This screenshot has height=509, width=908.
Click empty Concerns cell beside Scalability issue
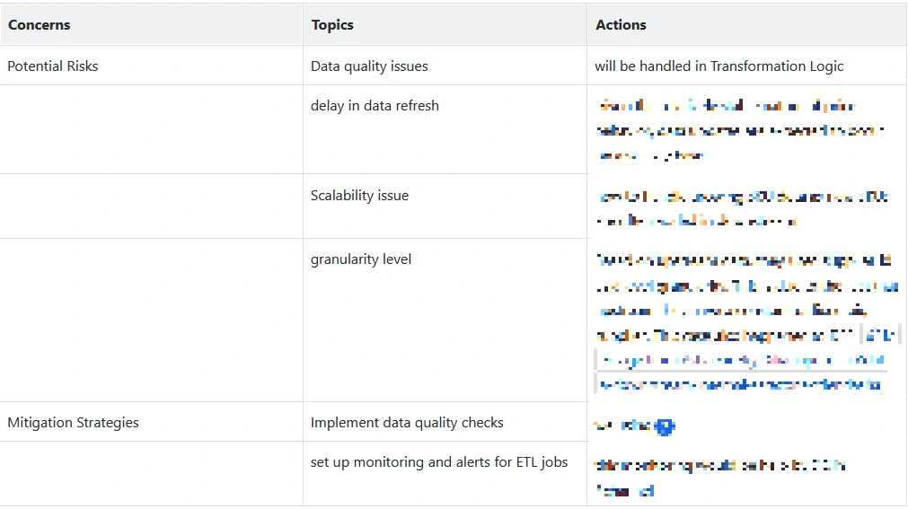(151, 206)
